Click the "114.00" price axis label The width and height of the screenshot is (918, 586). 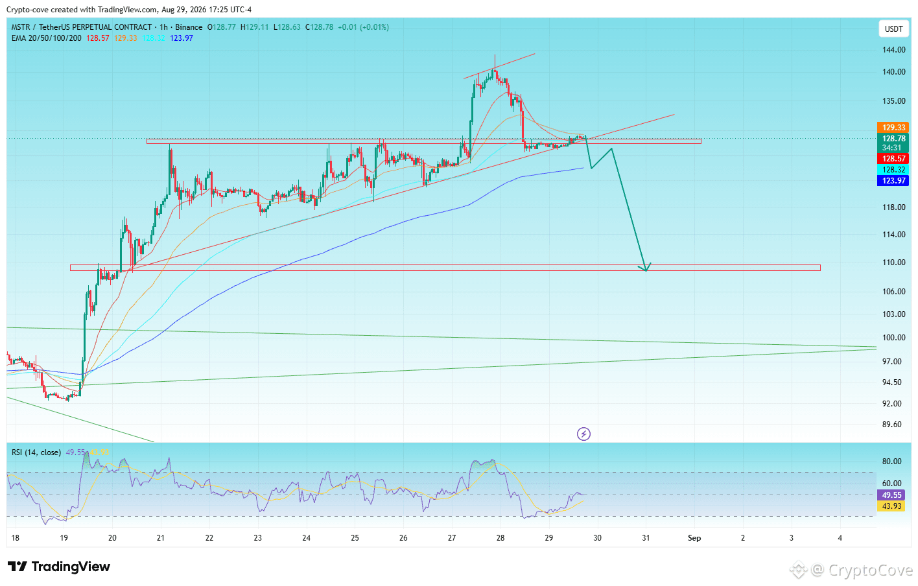(894, 235)
